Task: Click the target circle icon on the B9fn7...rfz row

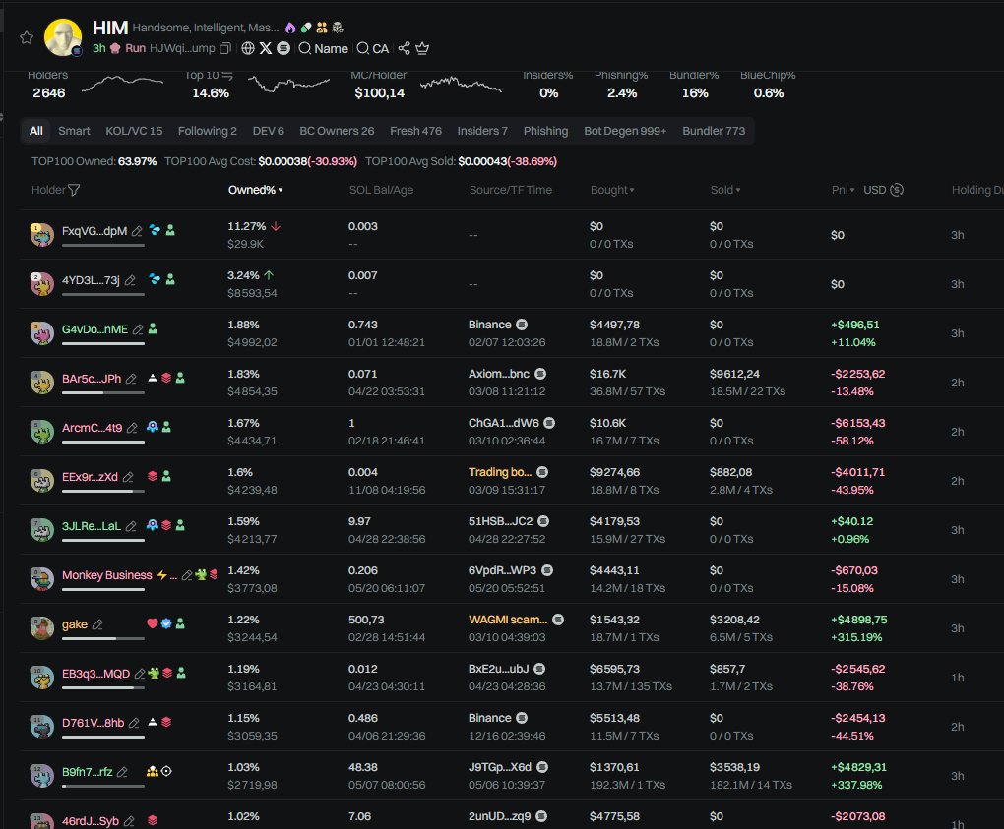Action: [x=166, y=771]
